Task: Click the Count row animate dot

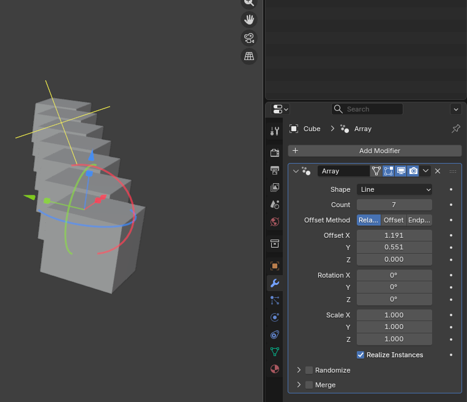Action: pyautogui.click(x=451, y=205)
